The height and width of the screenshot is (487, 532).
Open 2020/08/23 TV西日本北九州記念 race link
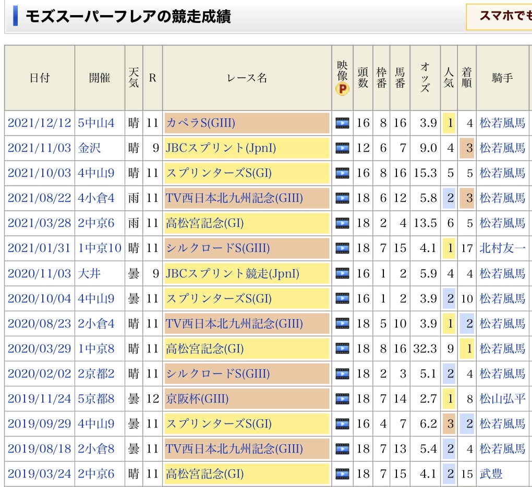234,324
